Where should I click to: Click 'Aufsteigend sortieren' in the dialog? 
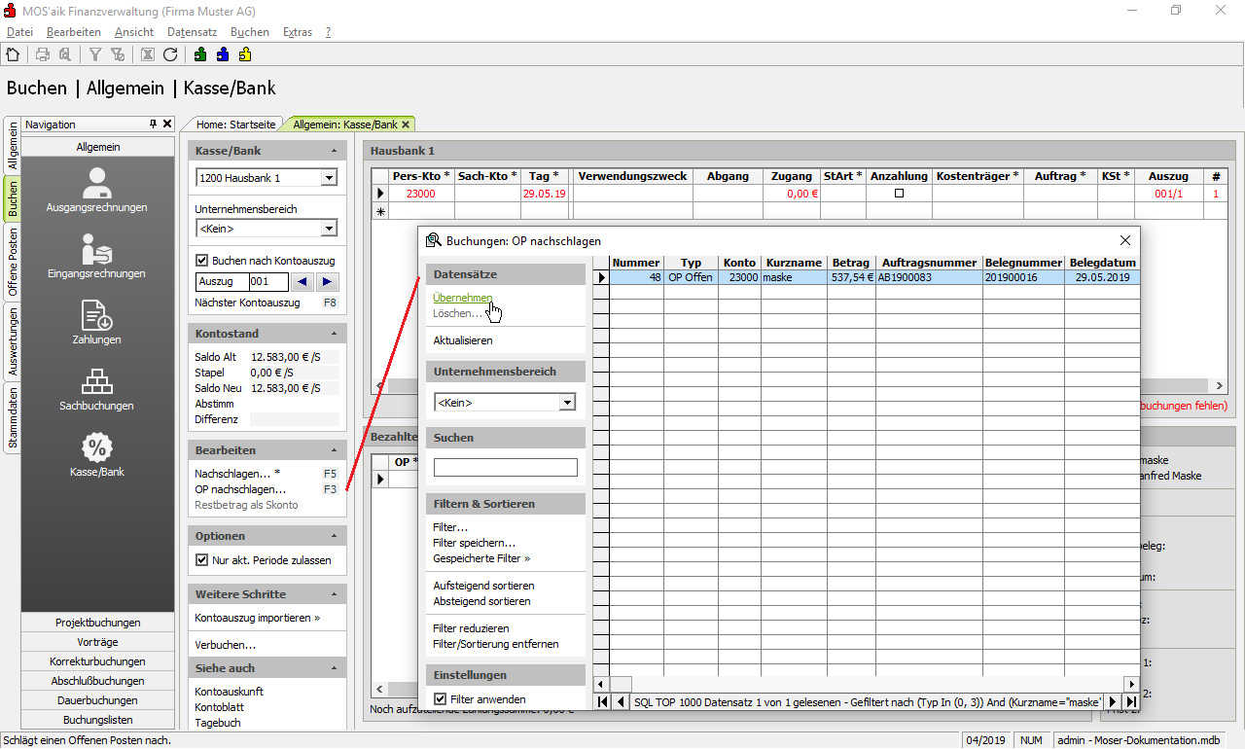[483, 586]
